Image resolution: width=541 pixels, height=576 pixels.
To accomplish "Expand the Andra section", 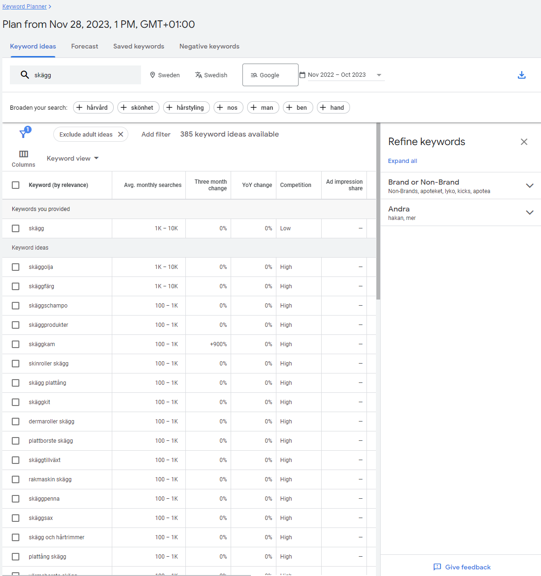I will [529, 212].
